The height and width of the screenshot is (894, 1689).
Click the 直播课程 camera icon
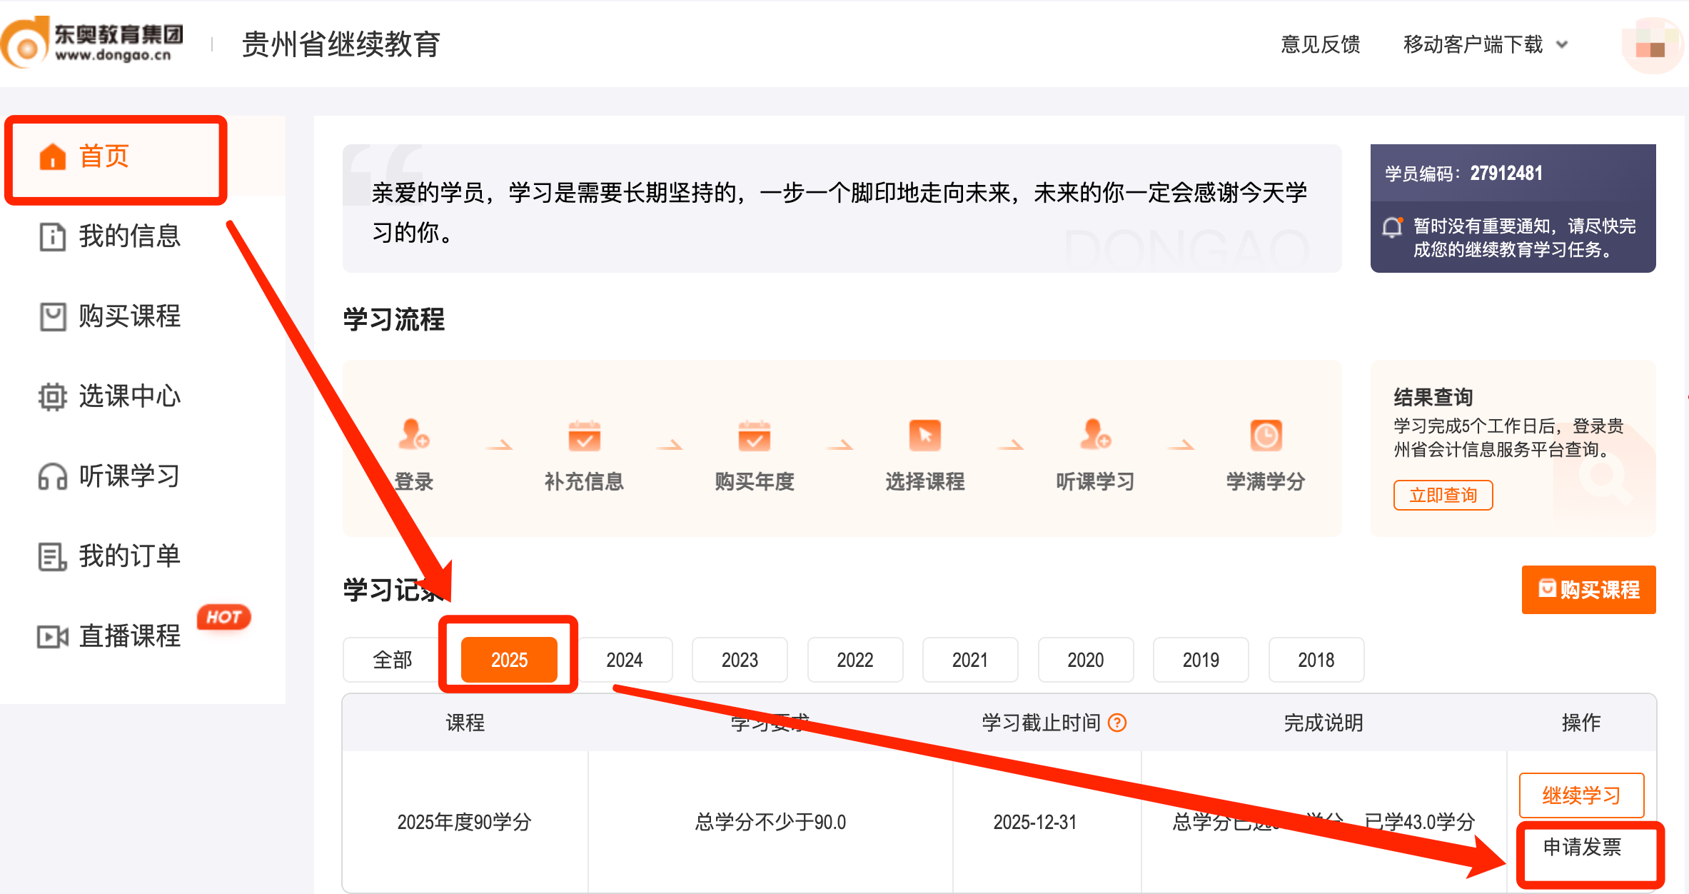(52, 636)
